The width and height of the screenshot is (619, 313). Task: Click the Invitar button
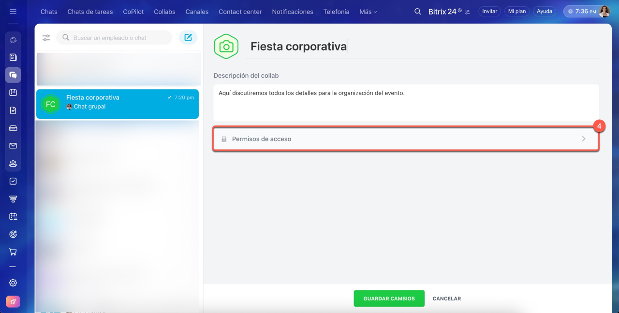489,12
